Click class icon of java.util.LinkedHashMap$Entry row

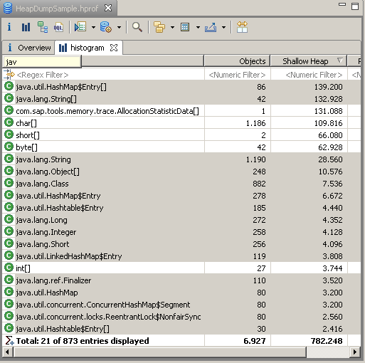[9, 256]
